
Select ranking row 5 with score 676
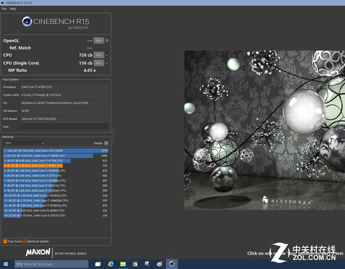pyautogui.click(x=56, y=171)
